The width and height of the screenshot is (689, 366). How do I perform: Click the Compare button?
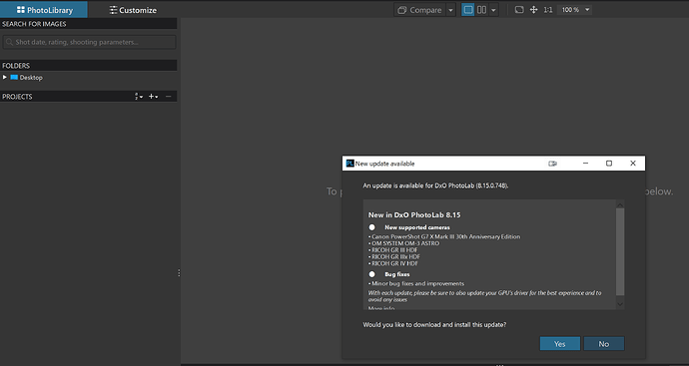pos(419,10)
